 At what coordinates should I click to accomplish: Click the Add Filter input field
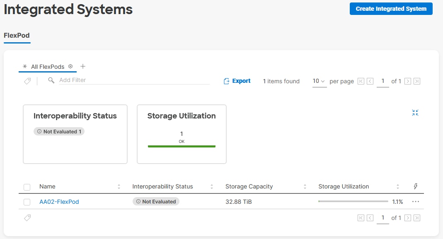tap(134, 80)
